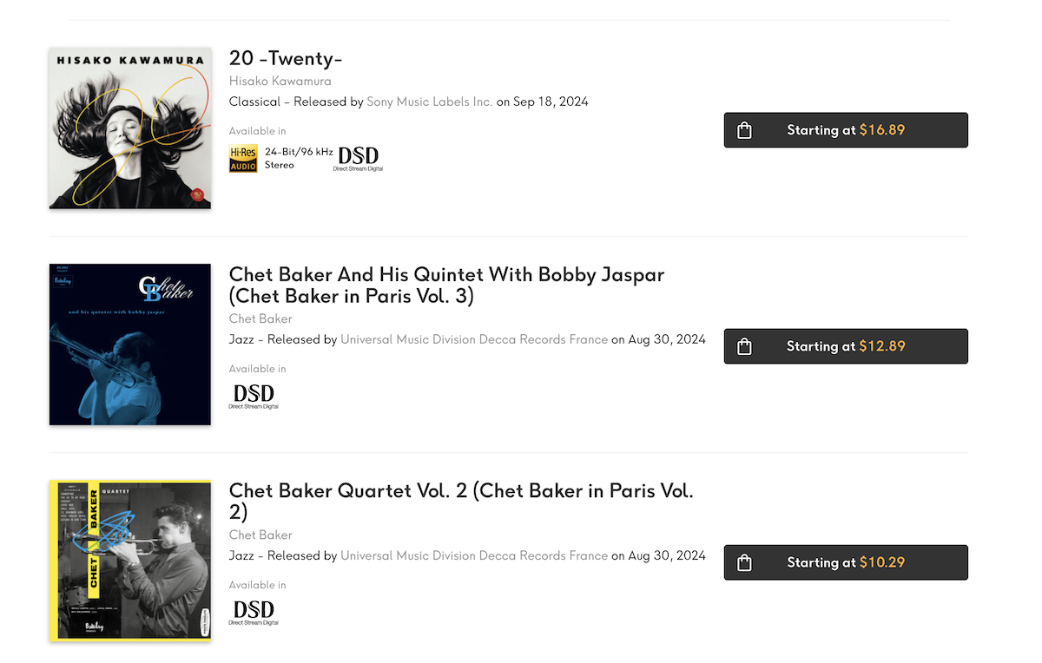Click DSD logo under Chet Baker Quintet album
Viewport: 1042px width, 663px height.
pos(254,396)
